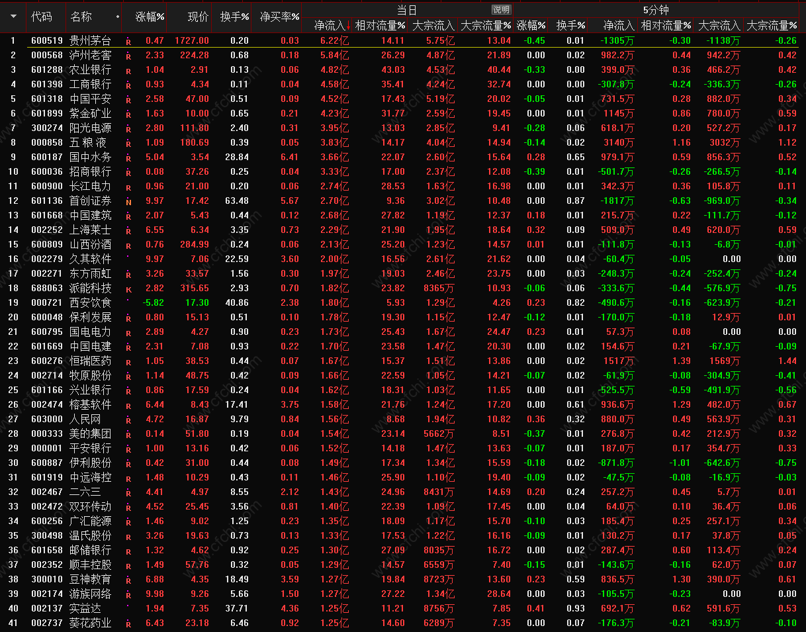
Task: Select the 恒瑞医药 stock name
Action: tap(91, 361)
